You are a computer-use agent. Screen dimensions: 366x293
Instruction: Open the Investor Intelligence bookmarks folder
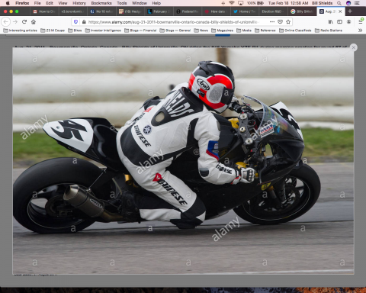[x=103, y=31]
